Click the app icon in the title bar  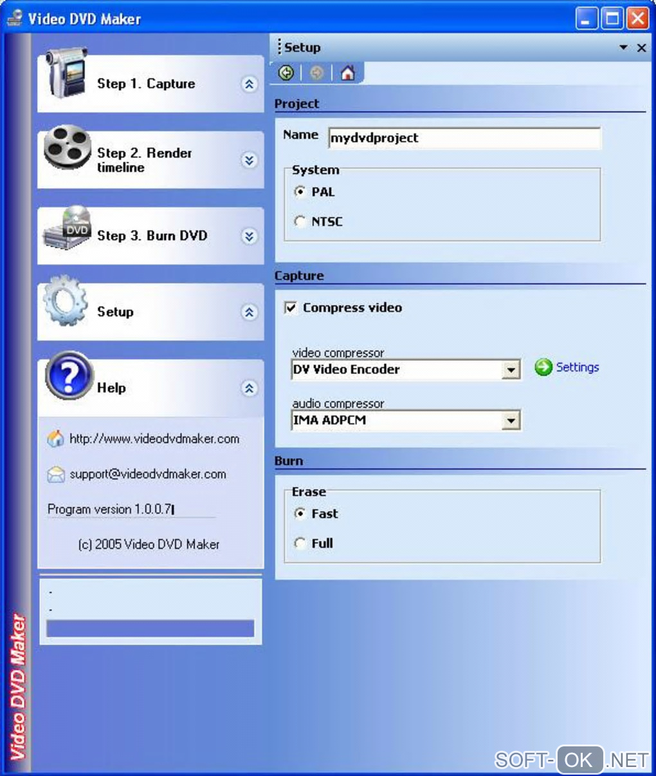point(14,18)
